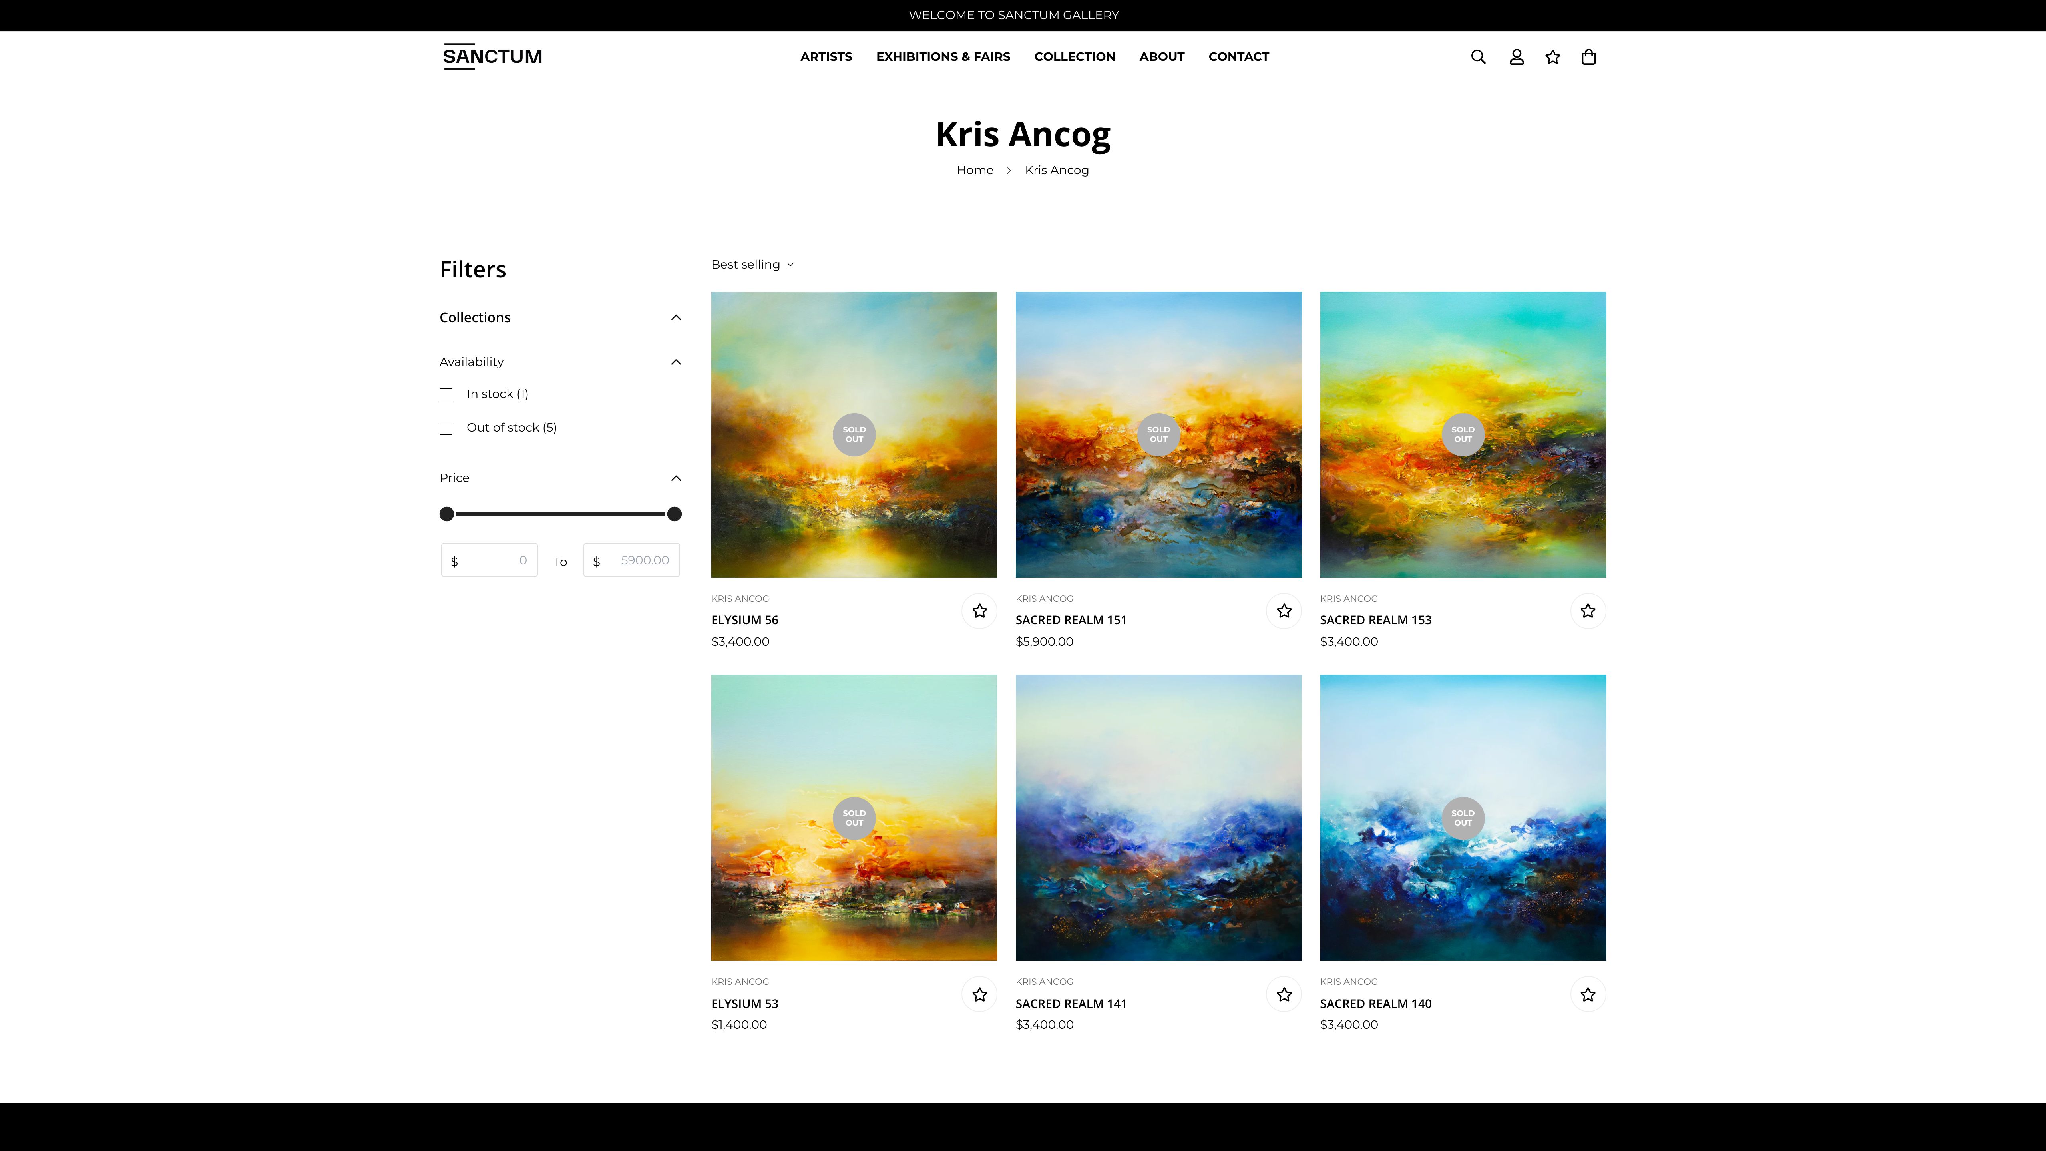Open the wishlist star icon in header
Image resolution: width=2046 pixels, height=1151 pixels.
click(x=1552, y=56)
